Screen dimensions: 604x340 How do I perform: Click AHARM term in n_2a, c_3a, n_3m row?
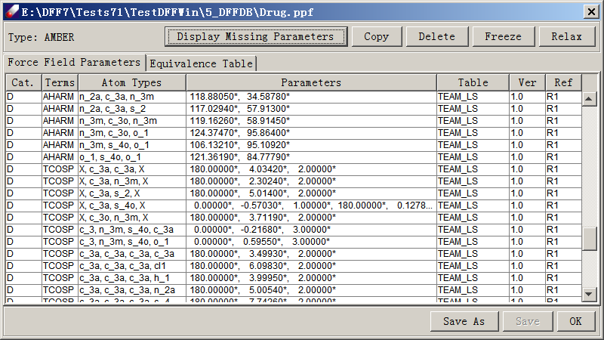point(60,97)
